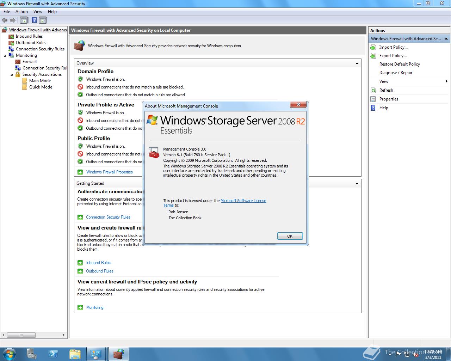
Task: Toggle Show/Hide Console Tree toolbar icon
Action: (x=24, y=20)
